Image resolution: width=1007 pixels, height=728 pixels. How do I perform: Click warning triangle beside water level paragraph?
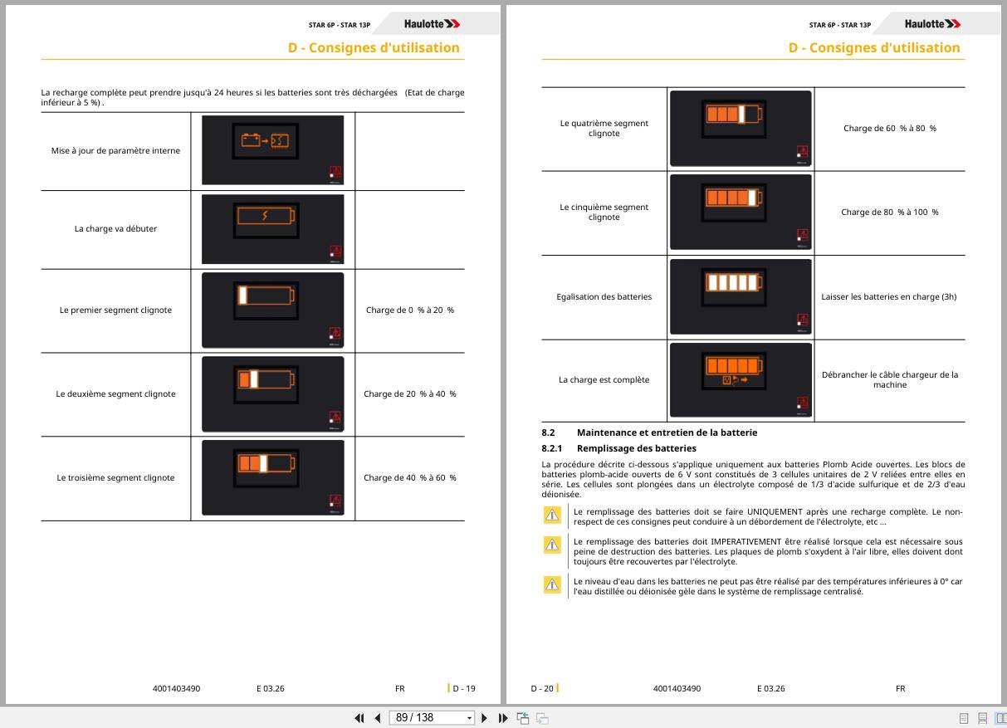point(552,584)
